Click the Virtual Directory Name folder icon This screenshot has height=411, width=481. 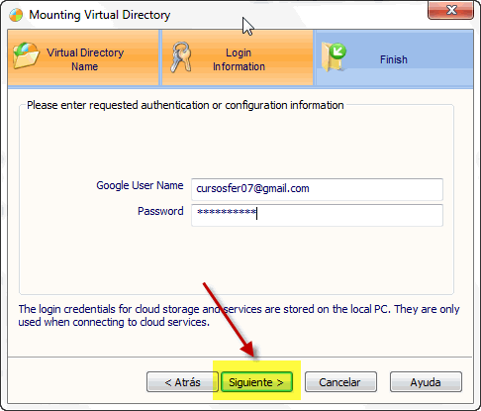(x=26, y=55)
